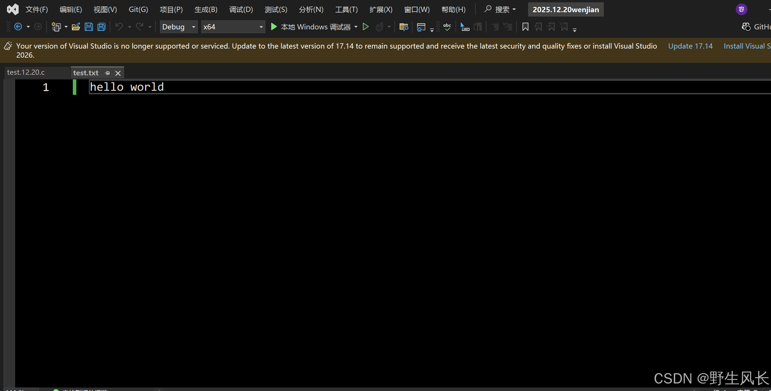
Task: Expand the x64 platform dropdown
Action: coord(261,27)
